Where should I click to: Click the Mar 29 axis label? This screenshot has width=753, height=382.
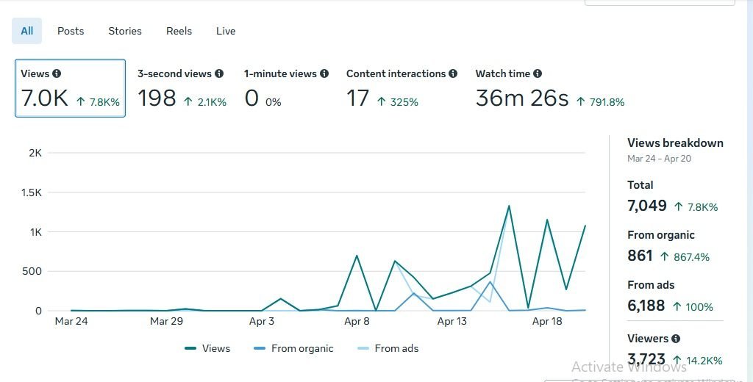point(166,321)
